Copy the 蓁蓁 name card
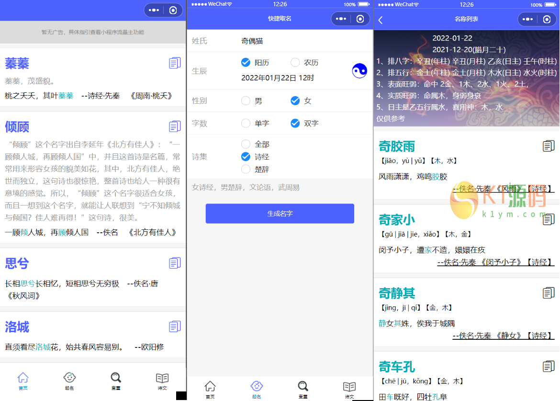The height and width of the screenshot is (401, 560). (175, 63)
